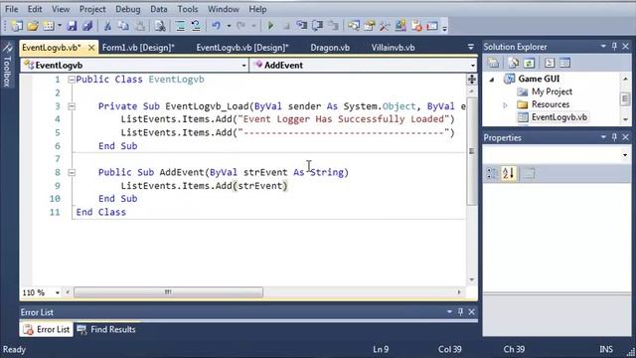Screen dimensions: 636x358
Task: Click the Paste toolbar icon
Action: tap(139, 26)
